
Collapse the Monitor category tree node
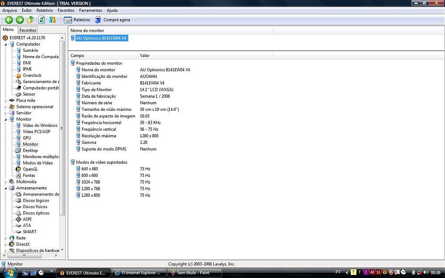tap(5, 119)
